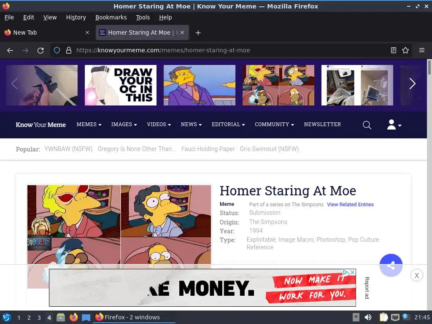Open the AdChoices info triangle

(346, 272)
